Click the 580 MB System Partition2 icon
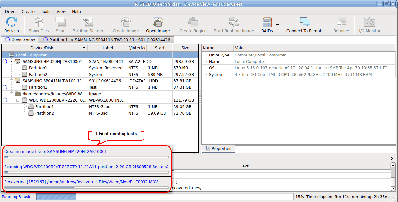This screenshot has height=202, width=398. pyautogui.click(x=25, y=74)
